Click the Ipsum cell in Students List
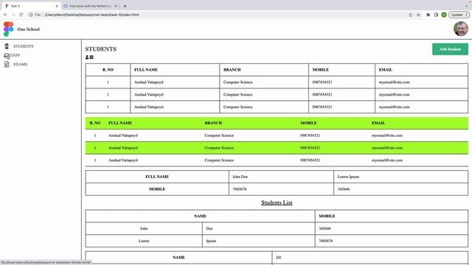The image size is (472, 265). pos(259,241)
